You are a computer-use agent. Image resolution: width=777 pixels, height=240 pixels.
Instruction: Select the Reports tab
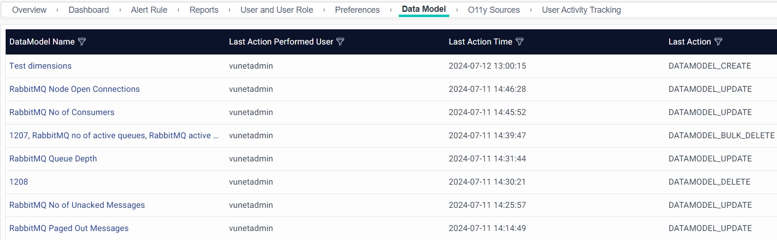pos(204,10)
